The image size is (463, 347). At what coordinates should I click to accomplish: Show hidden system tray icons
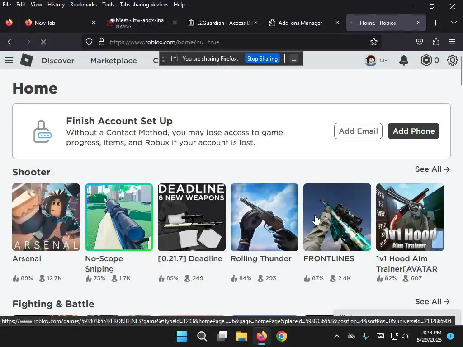336,336
